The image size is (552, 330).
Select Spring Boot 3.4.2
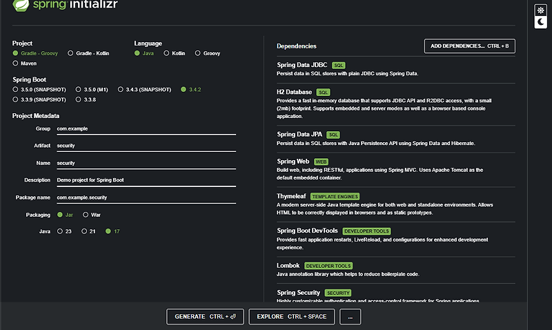pos(191,90)
